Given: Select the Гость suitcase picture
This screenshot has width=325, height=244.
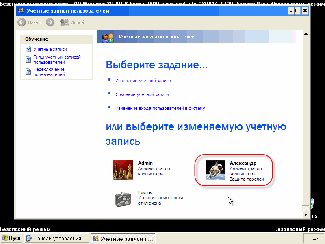Looking at the screenshot, I should 123,199.
